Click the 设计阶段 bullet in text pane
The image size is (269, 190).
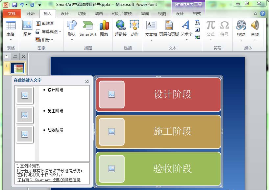pos(55,90)
